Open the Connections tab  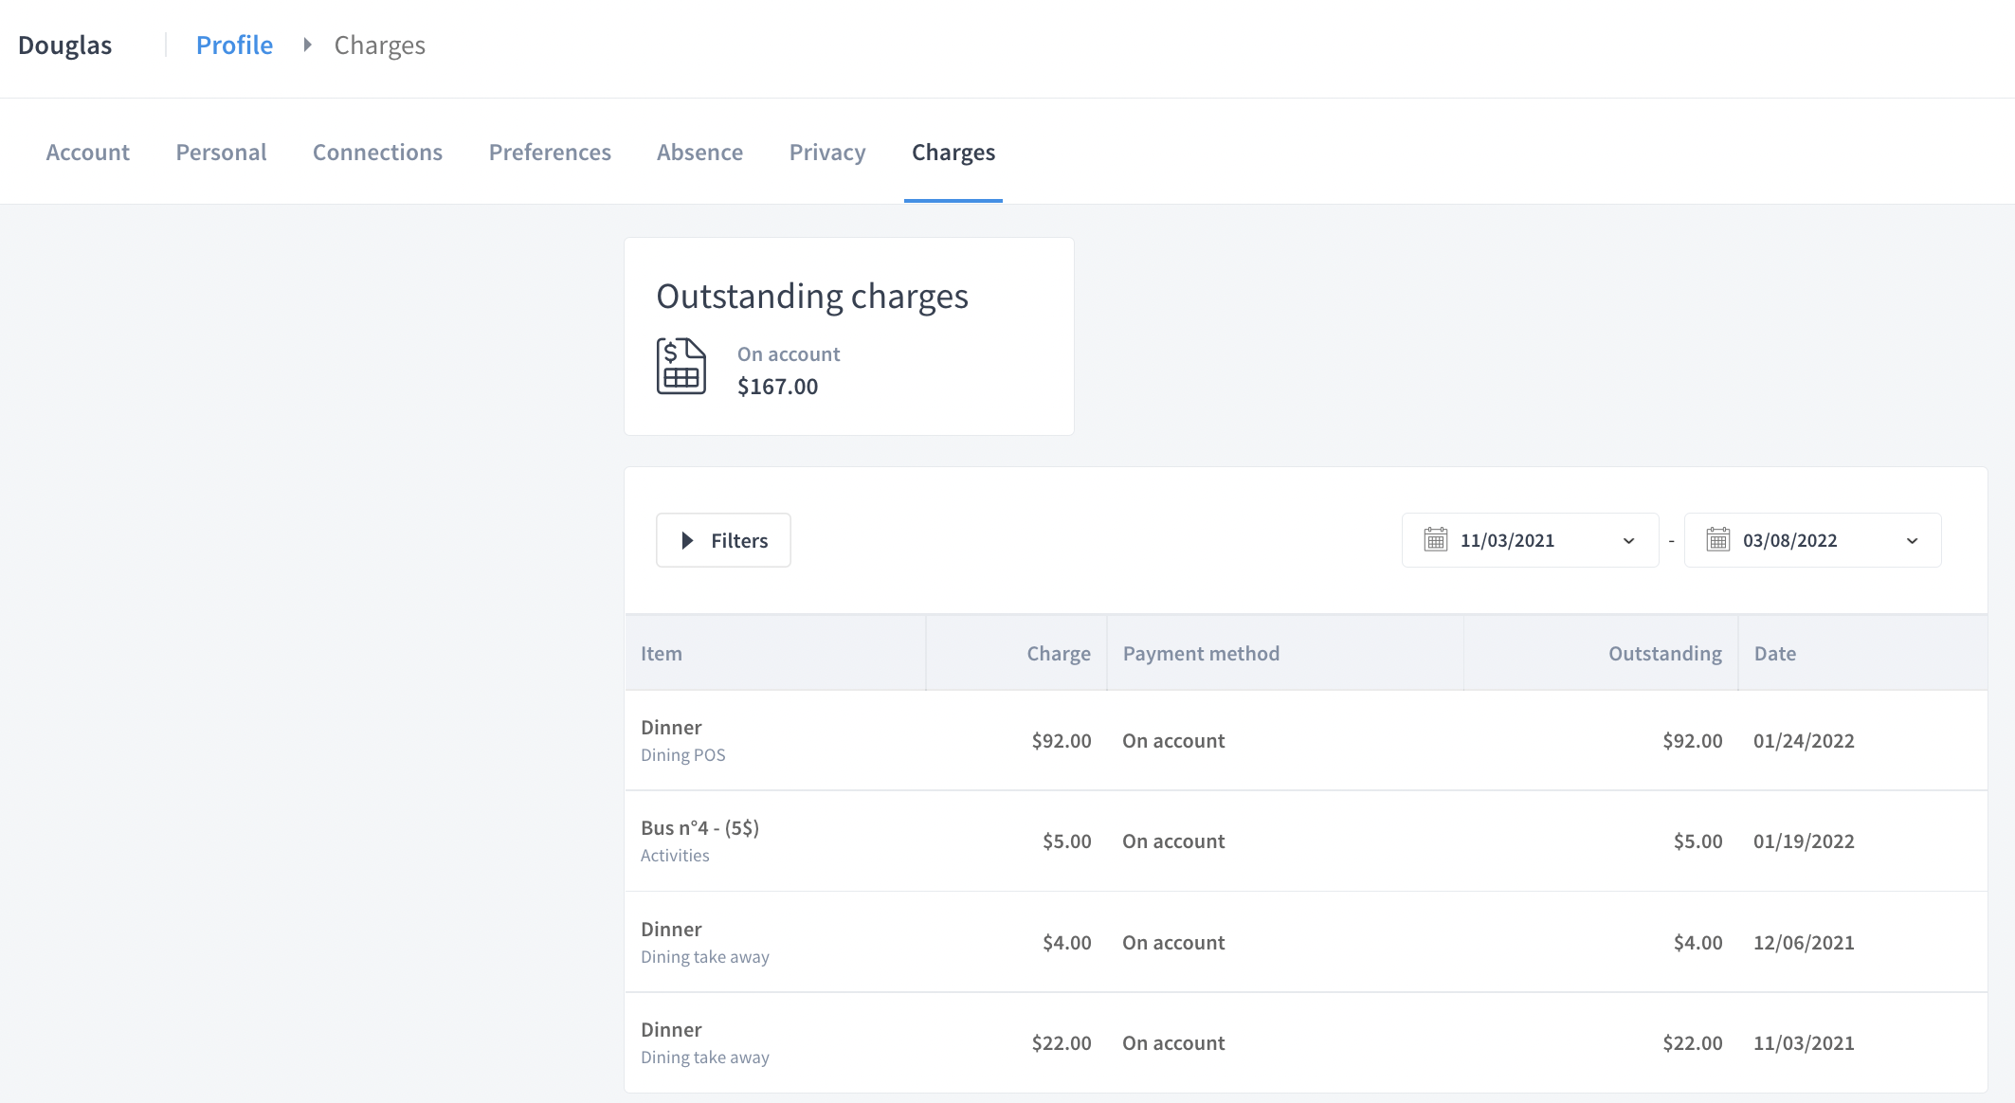click(377, 153)
